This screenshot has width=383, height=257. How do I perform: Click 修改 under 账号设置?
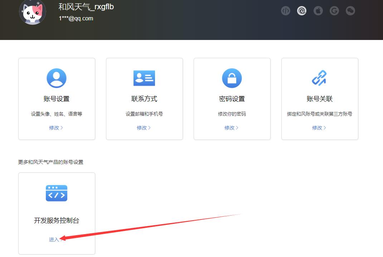[56, 127]
